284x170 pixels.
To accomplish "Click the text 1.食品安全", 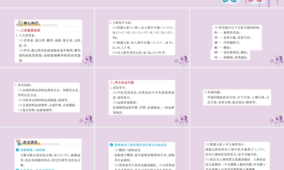I will 118,88.
